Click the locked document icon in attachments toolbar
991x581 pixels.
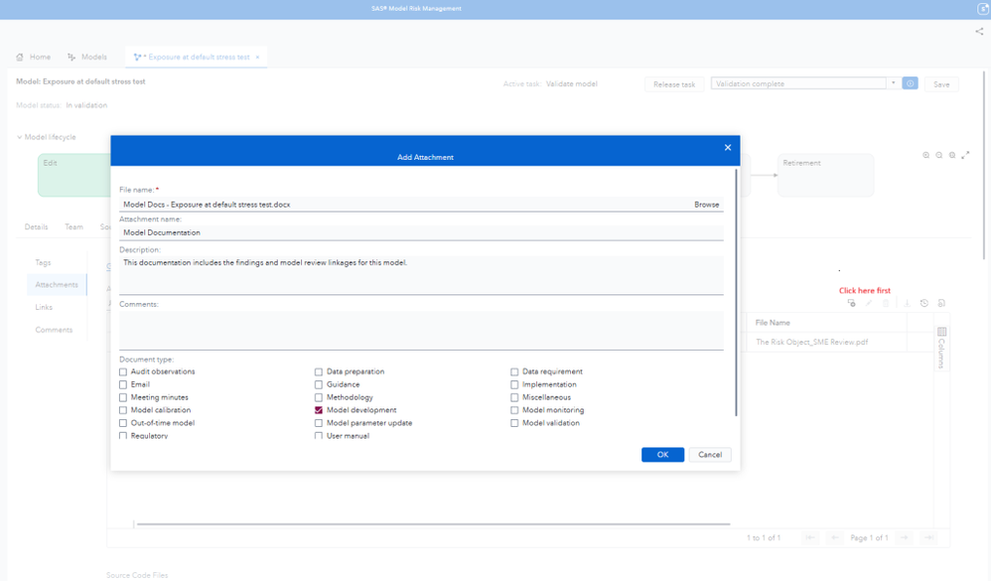coord(941,304)
